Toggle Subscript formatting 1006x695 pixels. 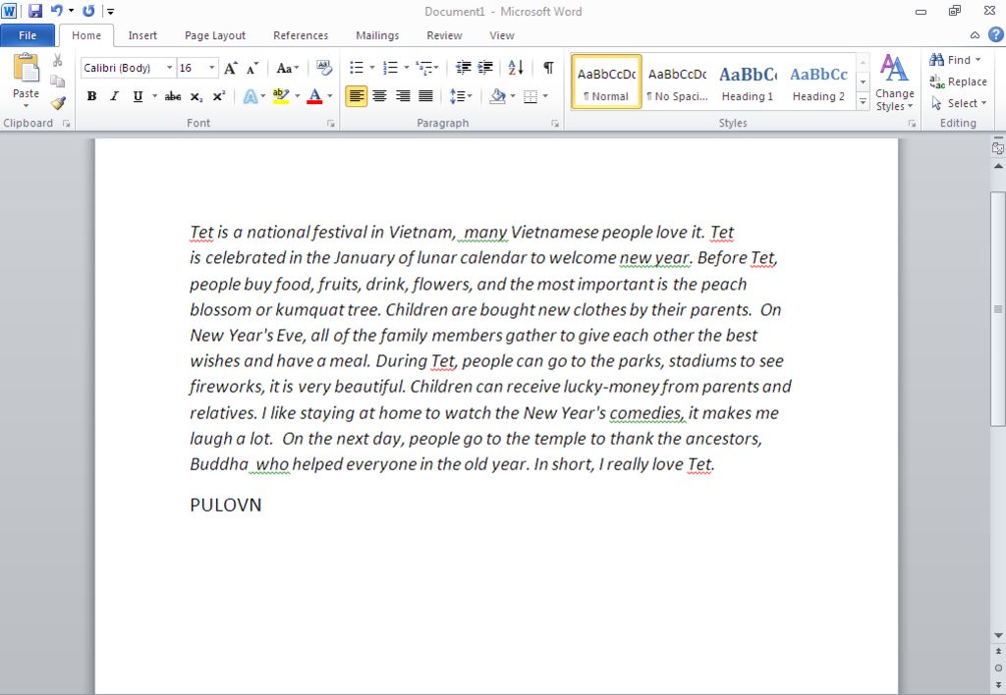pyautogui.click(x=196, y=96)
